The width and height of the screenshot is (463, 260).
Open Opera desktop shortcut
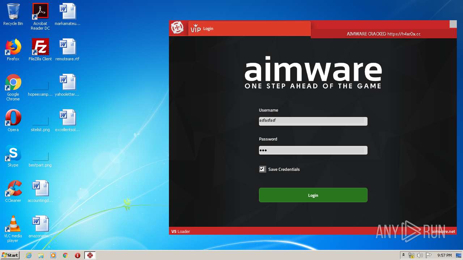(13, 121)
